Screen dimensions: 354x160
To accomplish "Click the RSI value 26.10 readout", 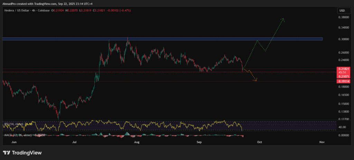I will click(29, 124).
